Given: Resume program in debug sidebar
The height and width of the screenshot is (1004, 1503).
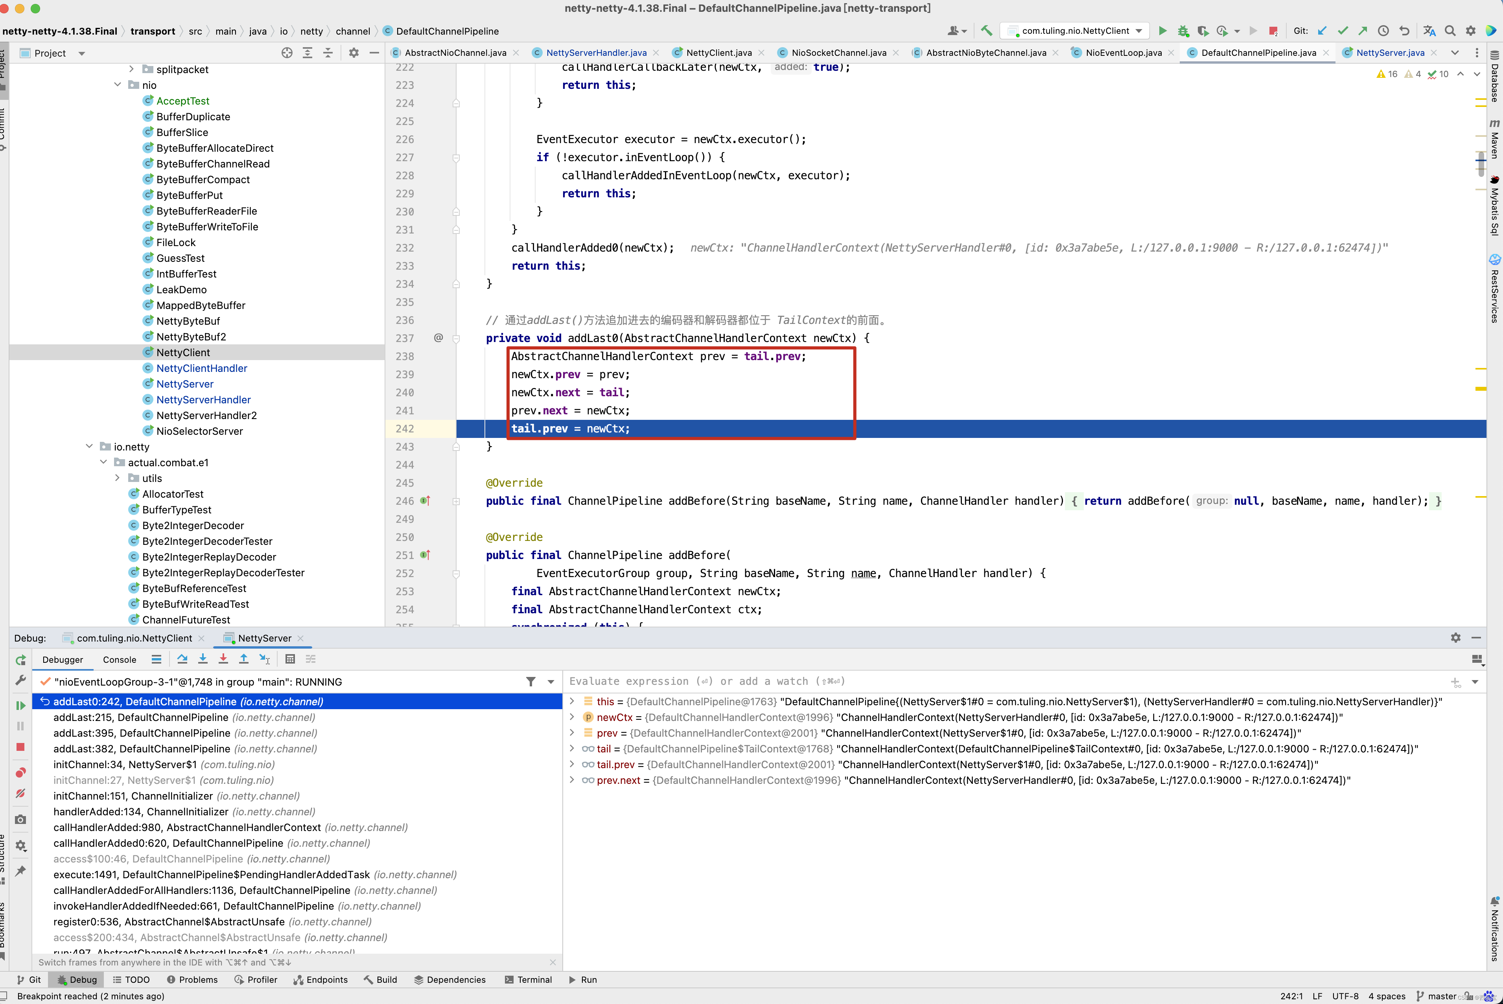Looking at the screenshot, I should point(20,705).
